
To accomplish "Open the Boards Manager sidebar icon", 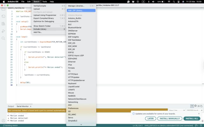I will pos(4,16).
